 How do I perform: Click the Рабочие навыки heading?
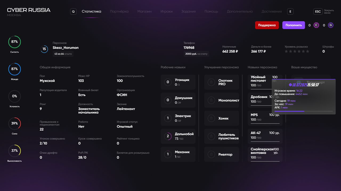173,67
